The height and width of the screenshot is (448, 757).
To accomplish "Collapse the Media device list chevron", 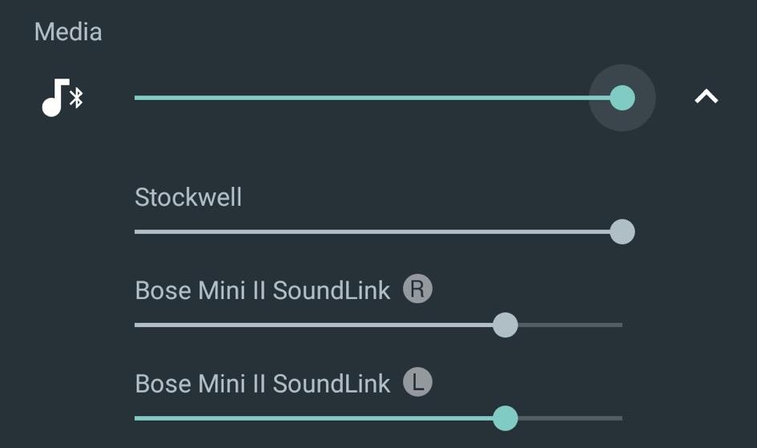I will (x=707, y=97).
